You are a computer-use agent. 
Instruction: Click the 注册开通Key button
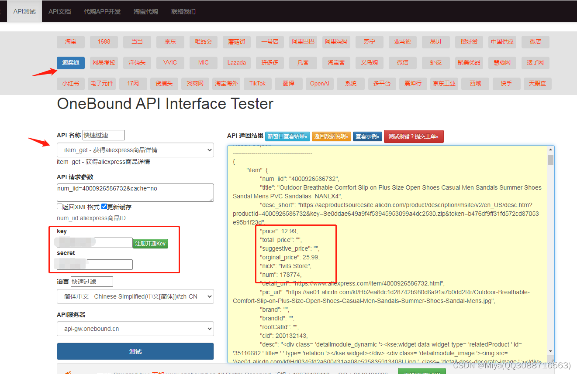(150, 244)
